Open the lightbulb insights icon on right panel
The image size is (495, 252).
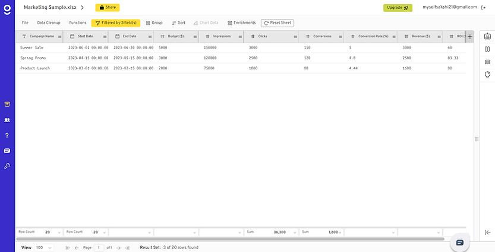point(487,75)
